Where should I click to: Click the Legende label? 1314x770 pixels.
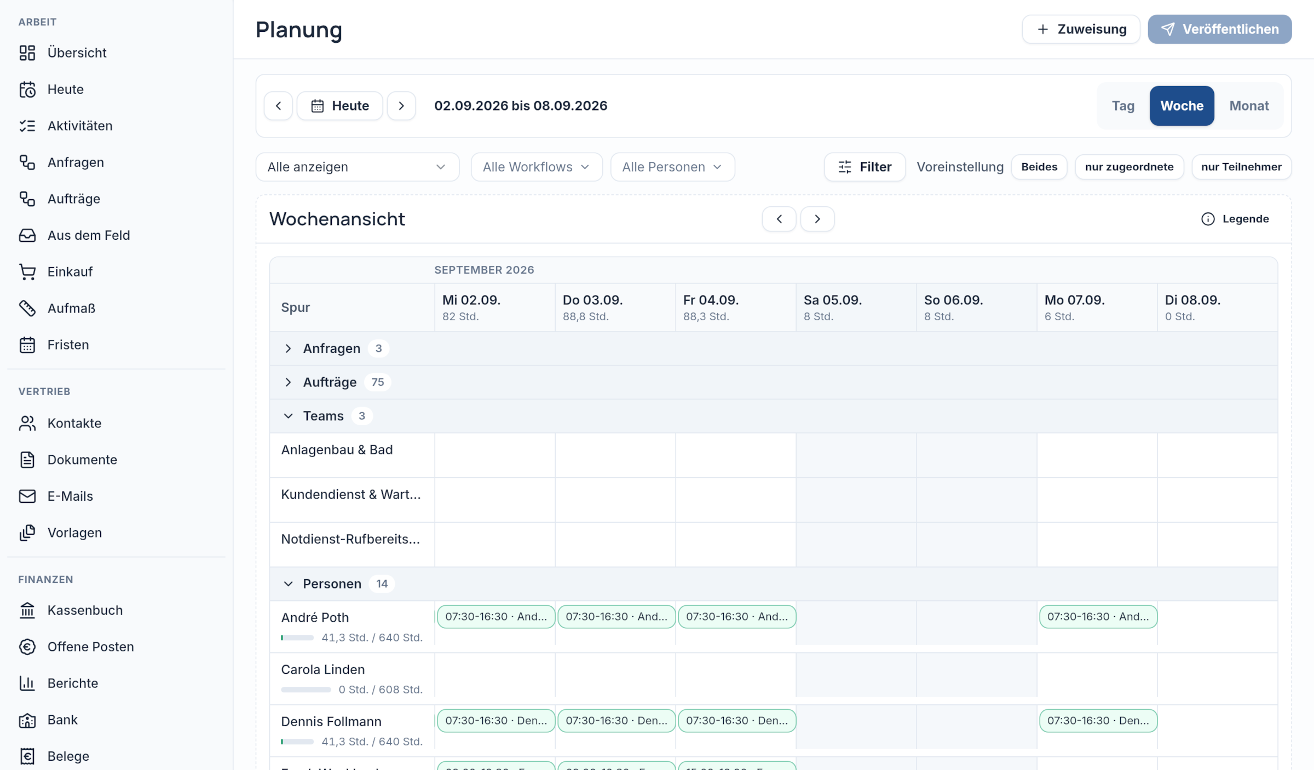pos(1246,219)
